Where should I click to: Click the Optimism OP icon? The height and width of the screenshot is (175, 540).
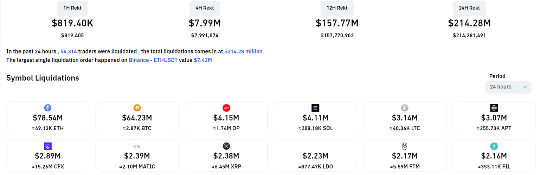tap(226, 108)
